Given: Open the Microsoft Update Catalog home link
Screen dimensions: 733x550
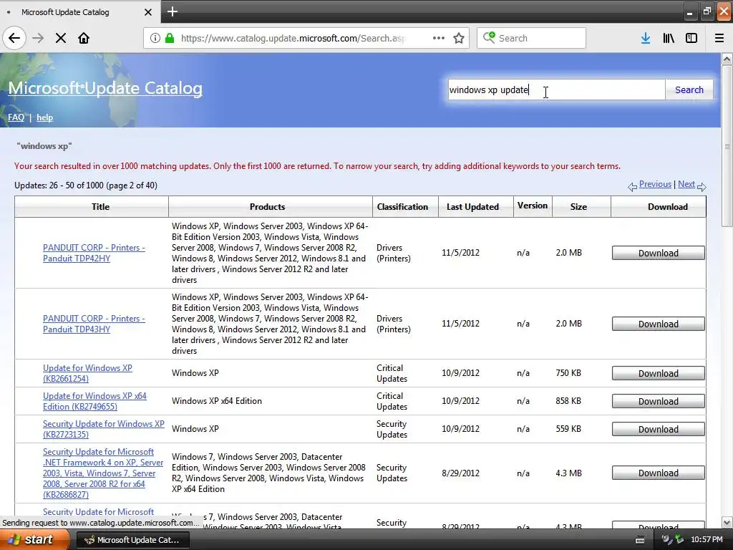Looking at the screenshot, I should (105, 88).
